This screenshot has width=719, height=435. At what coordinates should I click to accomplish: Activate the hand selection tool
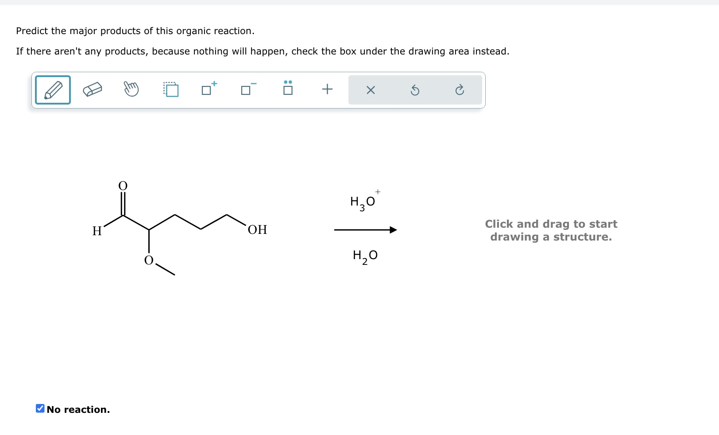(131, 90)
